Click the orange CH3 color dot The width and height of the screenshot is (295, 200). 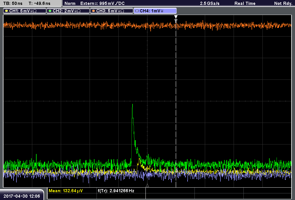click(94, 11)
